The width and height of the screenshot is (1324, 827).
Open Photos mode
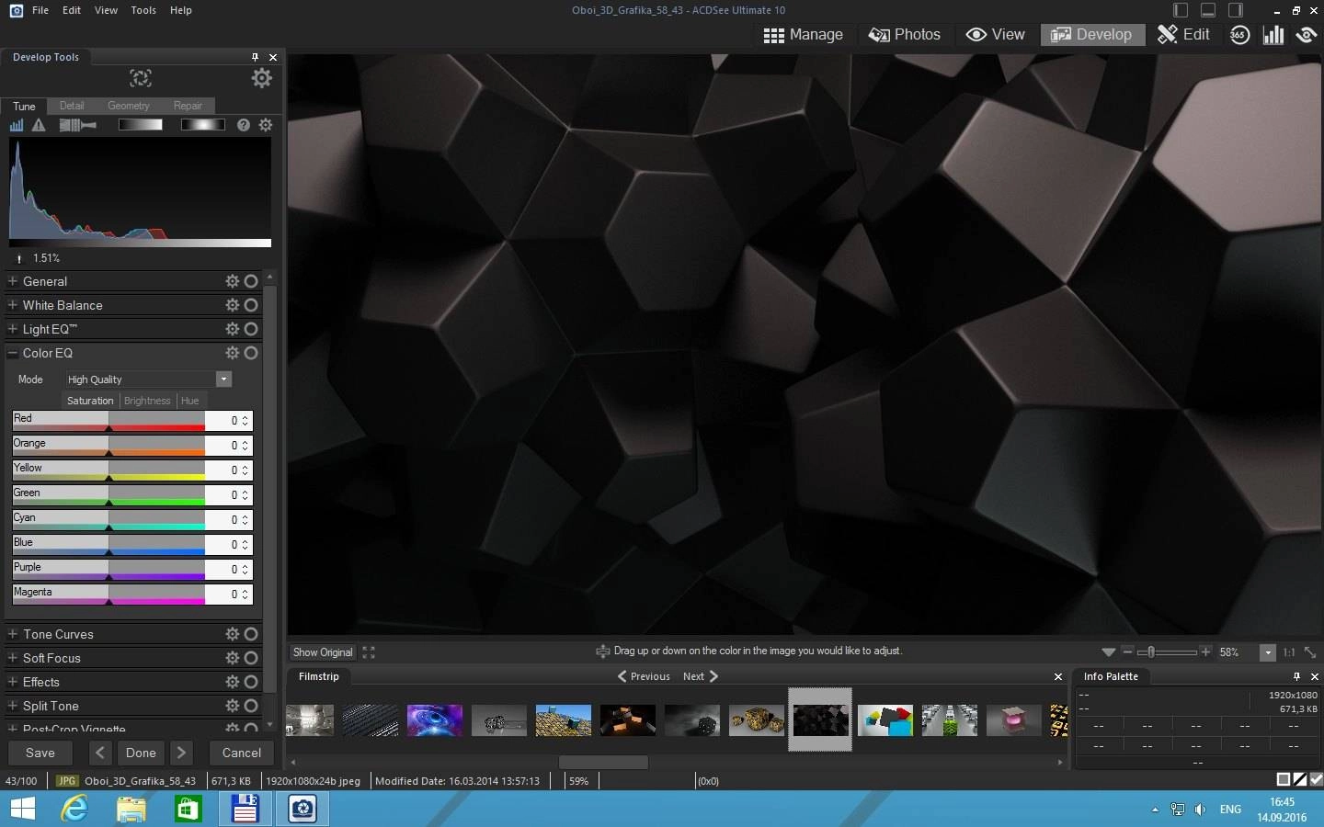click(905, 35)
